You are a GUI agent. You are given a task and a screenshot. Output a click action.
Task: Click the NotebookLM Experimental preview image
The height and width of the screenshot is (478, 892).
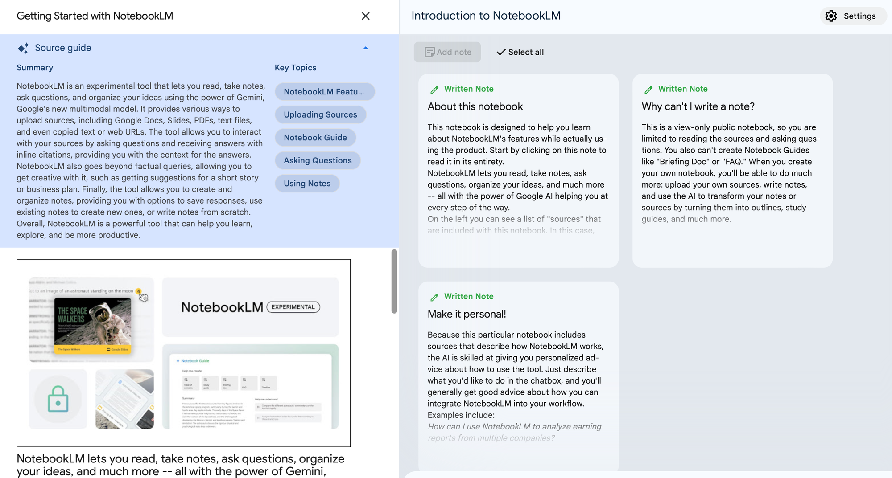(x=184, y=353)
